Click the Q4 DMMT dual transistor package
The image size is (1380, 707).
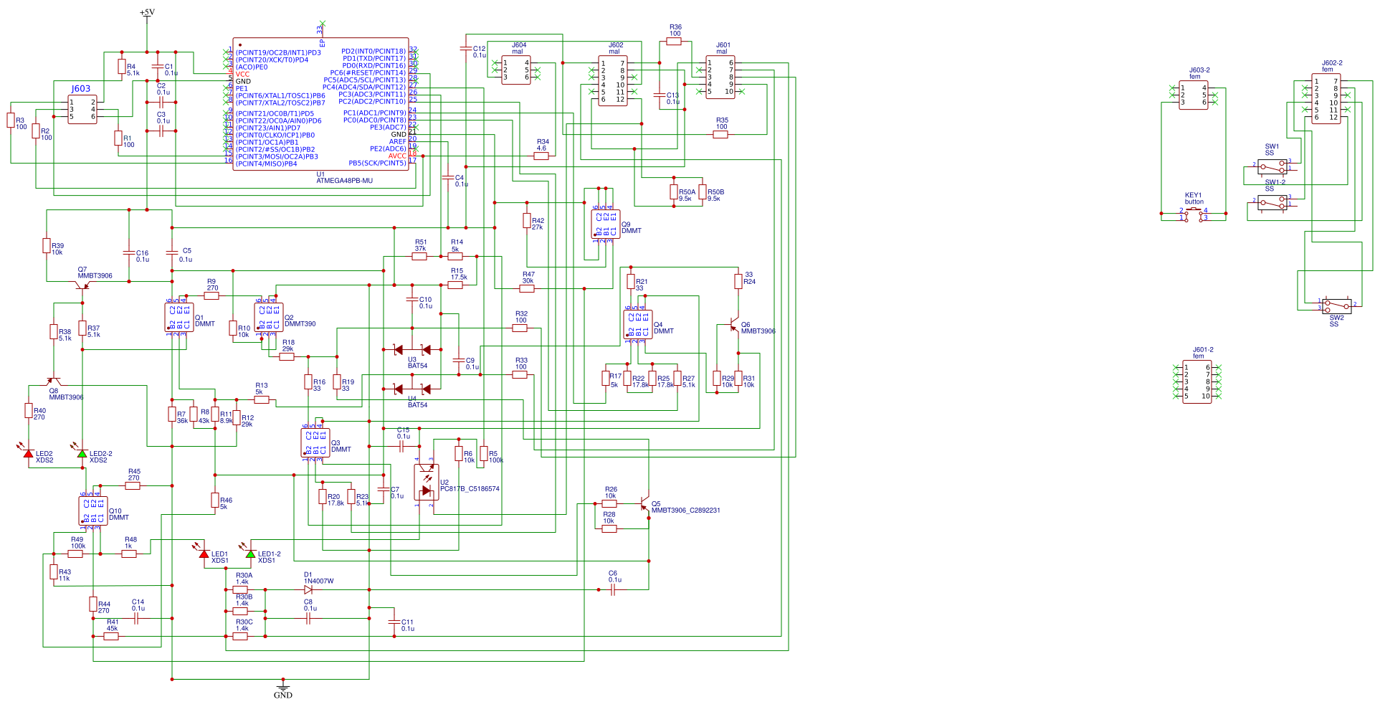click(x=638, y=325)
